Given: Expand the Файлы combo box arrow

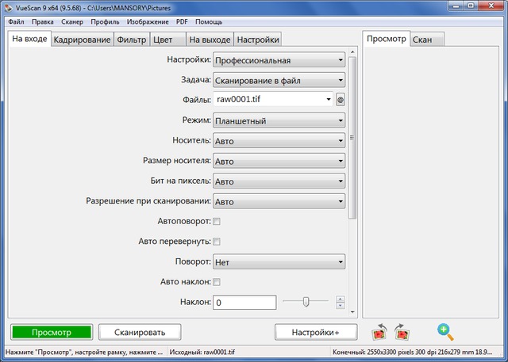Looking at the screenshot, I should coord(329,100).
